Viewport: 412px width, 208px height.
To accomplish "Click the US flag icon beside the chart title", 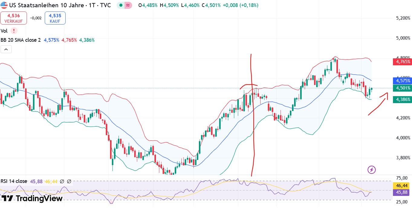I will point(4,5).
